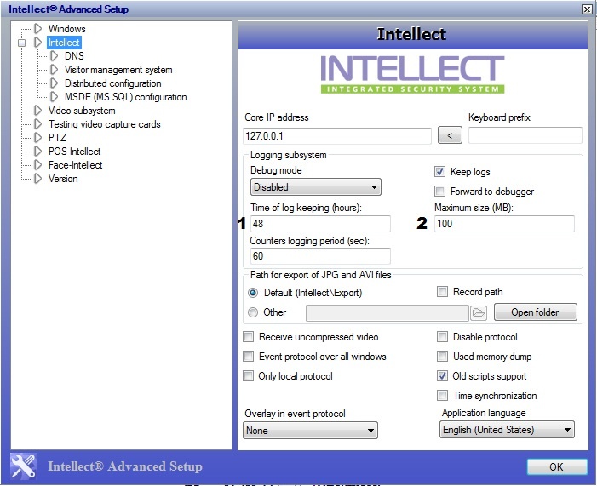Open DNS settings in the tree
Viewport: 597px width, 486px height.
pyautogui.click(x=74, y=56)
